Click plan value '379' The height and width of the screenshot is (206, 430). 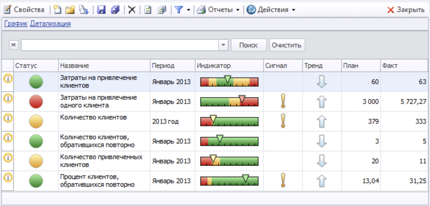pyautogui.click(x=373, y=121)
